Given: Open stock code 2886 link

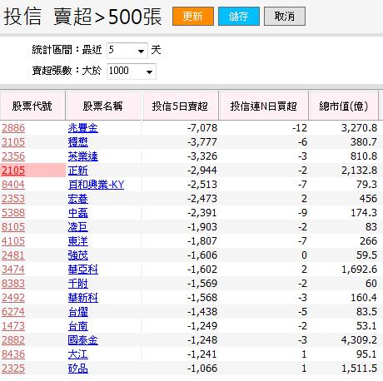Looking at the screenshot, I should [x=13, y=128].
